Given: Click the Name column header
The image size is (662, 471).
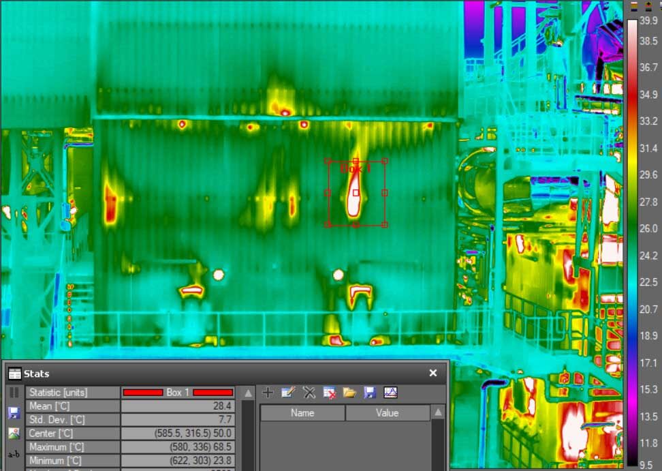Looking at the screenshot, I should pos(302,413).
